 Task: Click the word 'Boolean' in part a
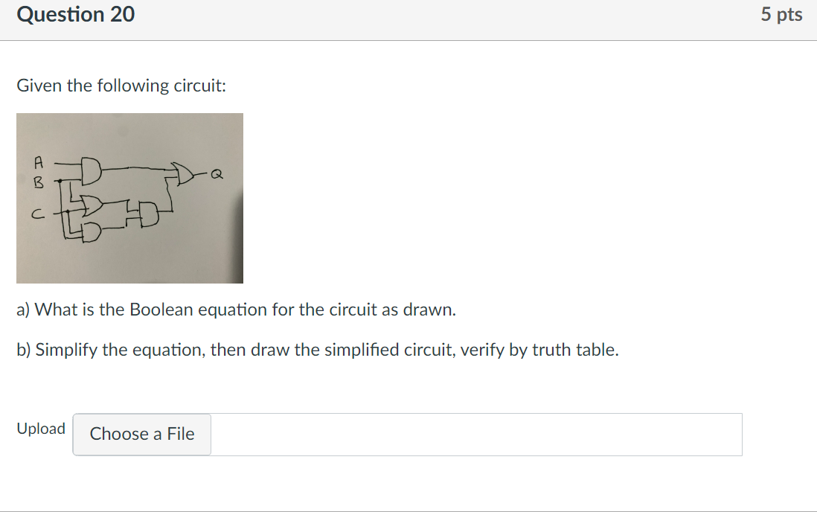click(x=161, y=310)
